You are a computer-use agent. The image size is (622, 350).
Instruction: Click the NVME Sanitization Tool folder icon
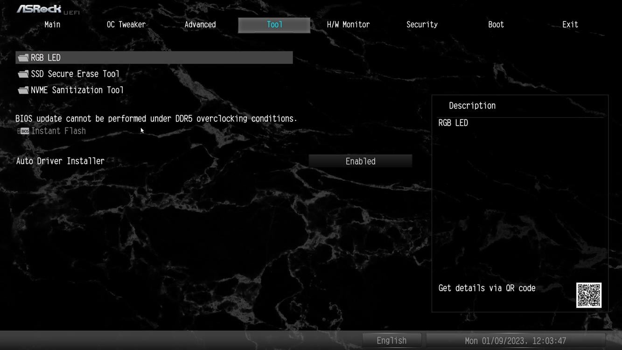pyautogui.click(x=23, y=91)
